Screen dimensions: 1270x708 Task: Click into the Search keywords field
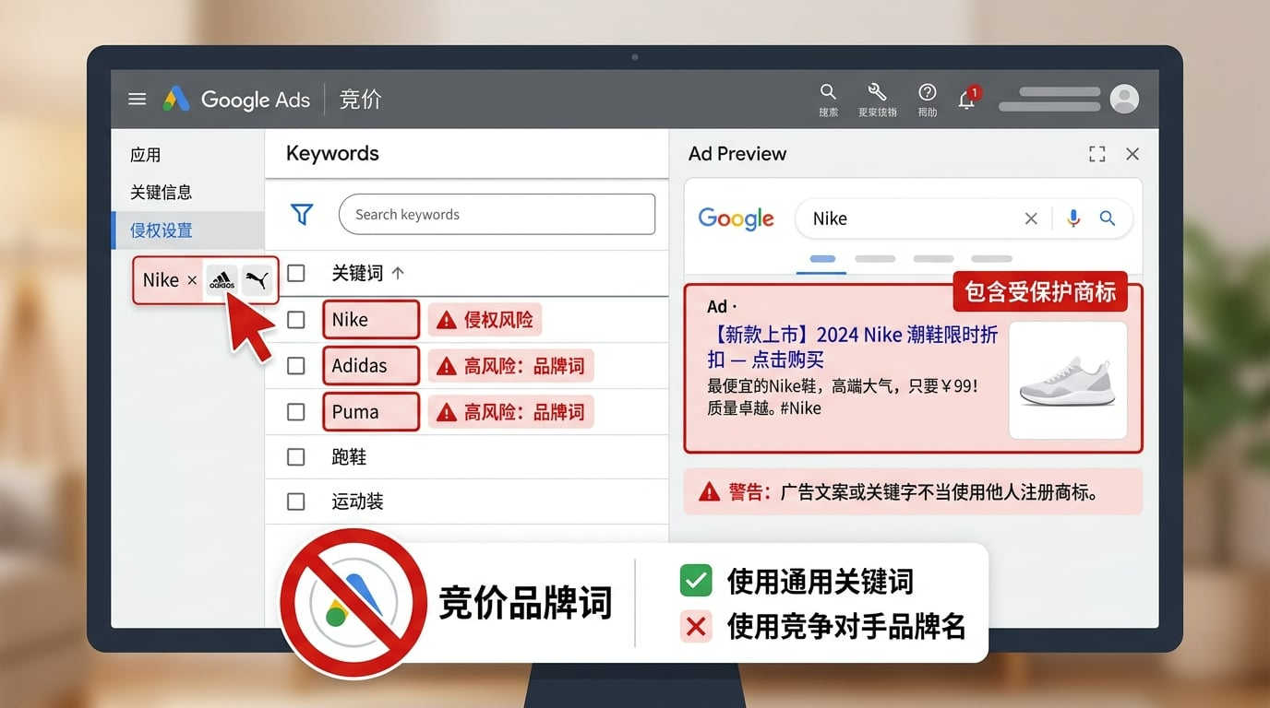[x=497, y=214]
